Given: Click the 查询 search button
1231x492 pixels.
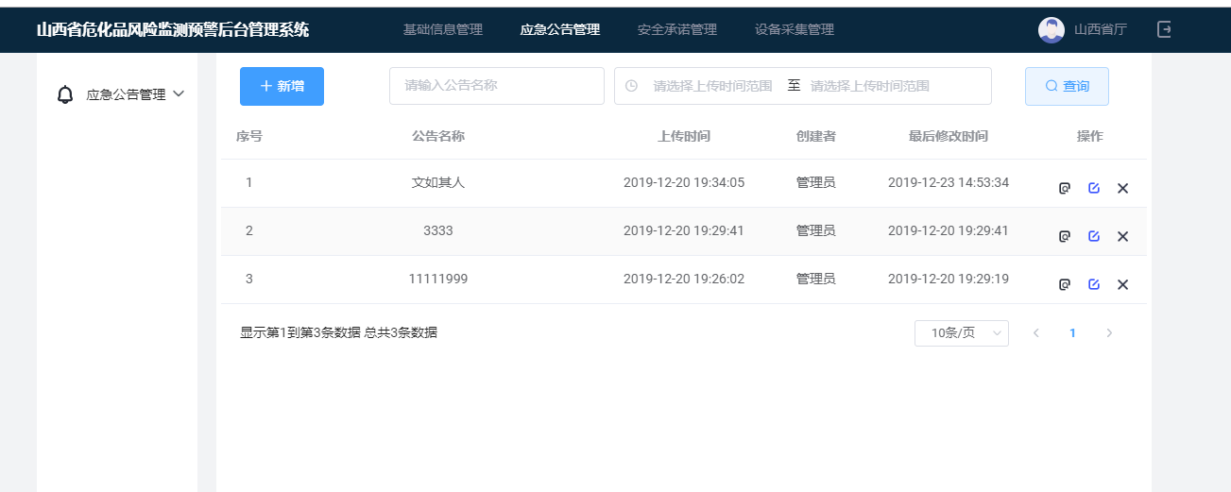Looking at the screenshot, I should pyautogui.click(x=1067, y=86).
